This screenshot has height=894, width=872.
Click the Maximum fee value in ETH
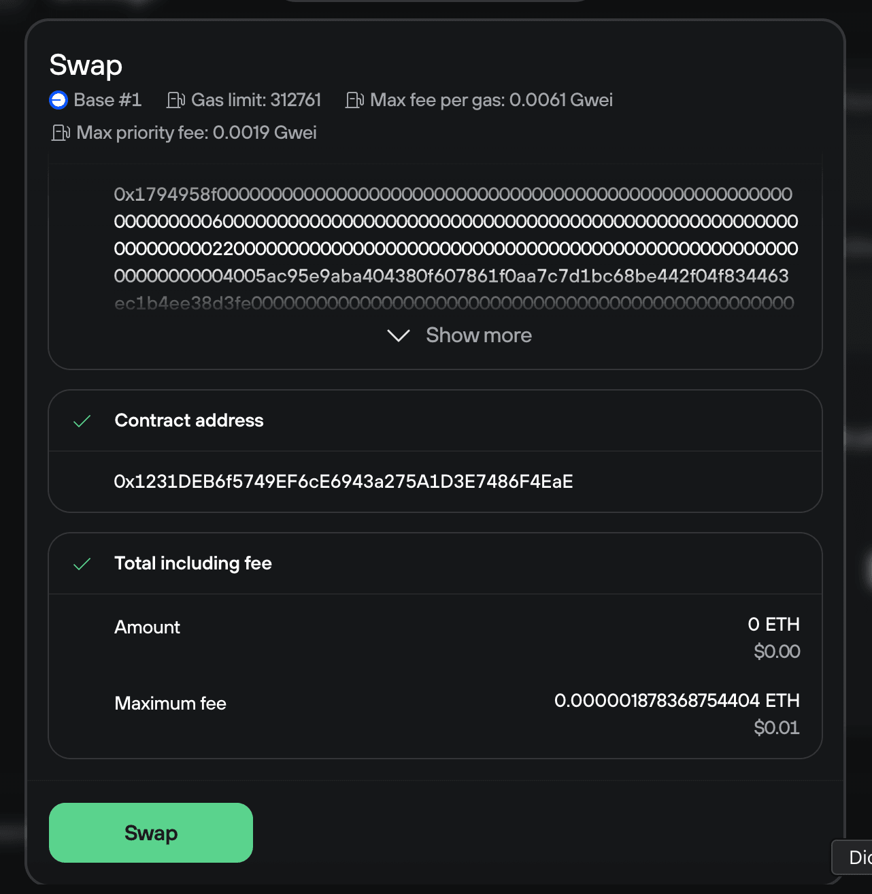[677, 701]
